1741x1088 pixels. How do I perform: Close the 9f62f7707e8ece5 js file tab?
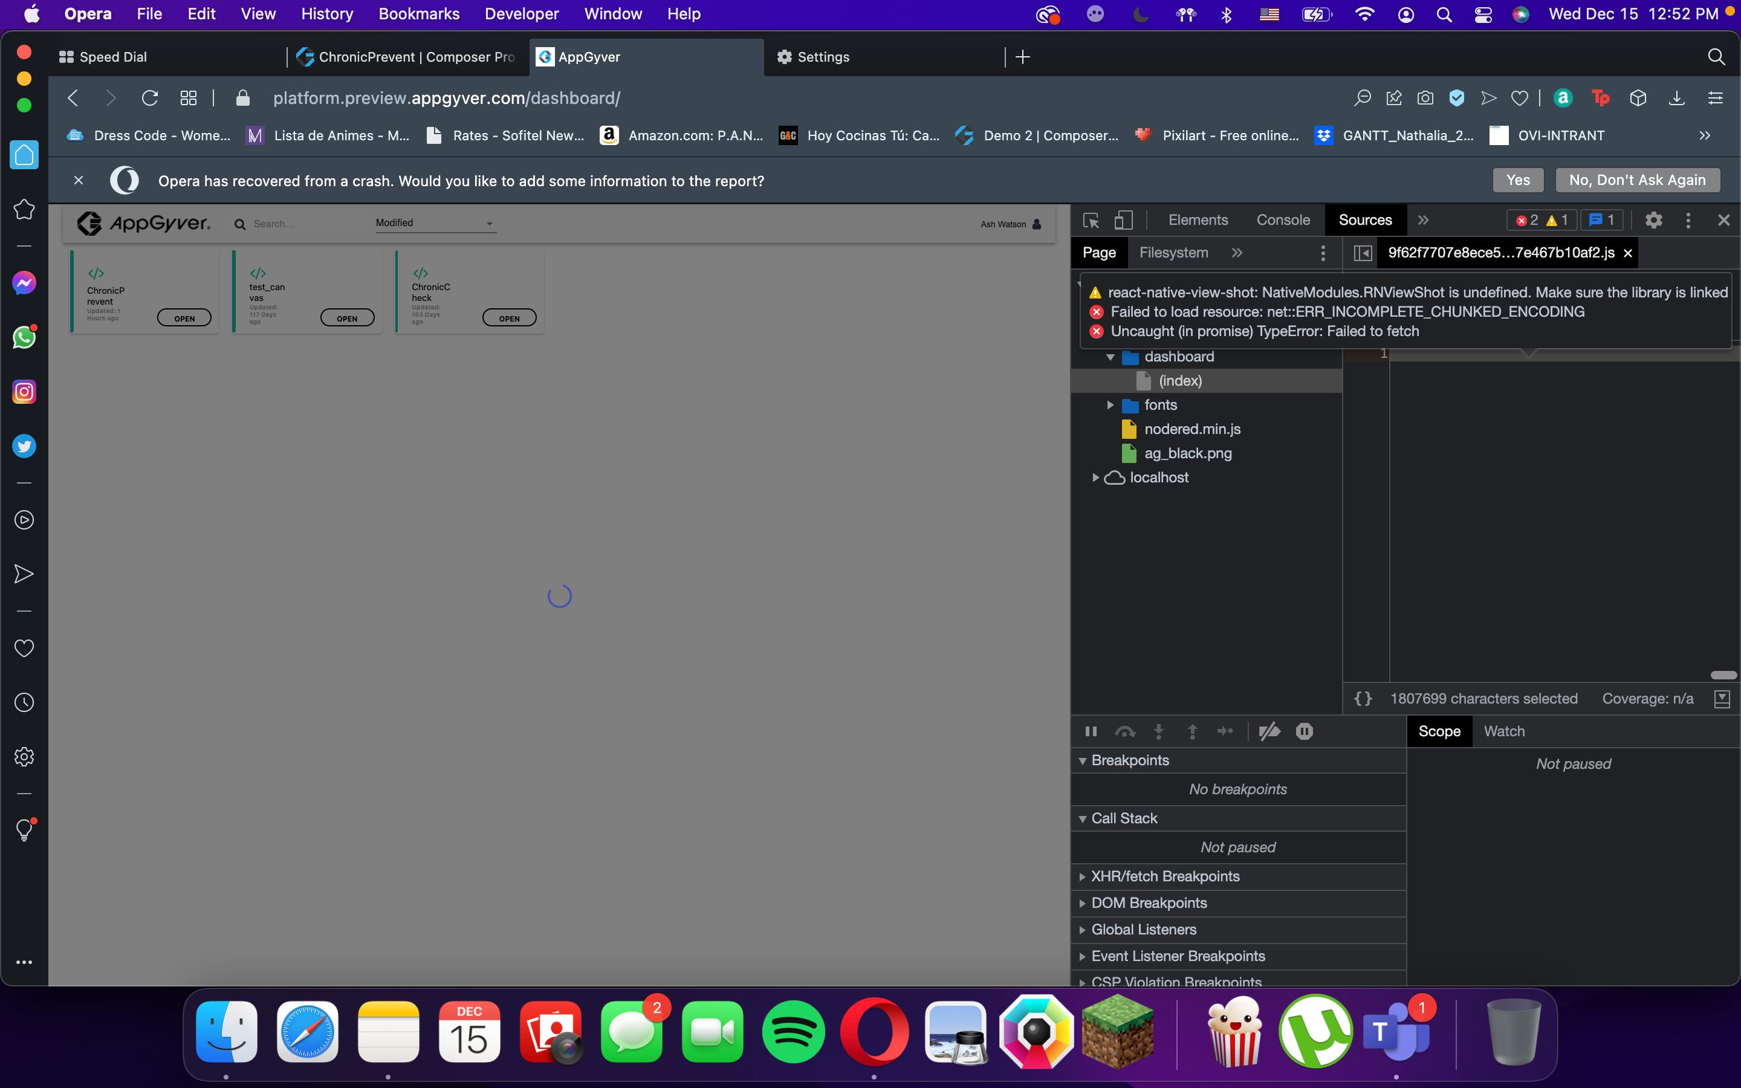pyautogui.click(x=1628, y=253)
